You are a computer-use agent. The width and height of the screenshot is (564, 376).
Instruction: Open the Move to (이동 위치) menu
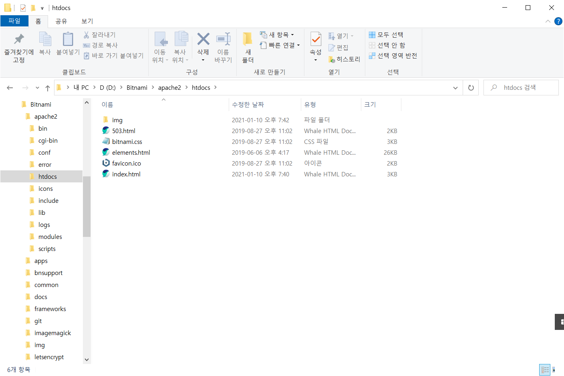[160, 47]
